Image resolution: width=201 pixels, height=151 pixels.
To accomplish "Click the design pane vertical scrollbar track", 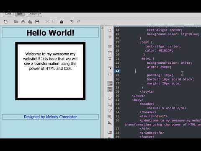I will pyautogui.click(x=102, y=84).
